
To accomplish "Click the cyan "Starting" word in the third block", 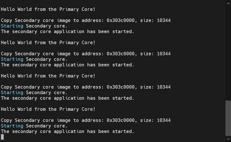I will [x=12, y=92].
